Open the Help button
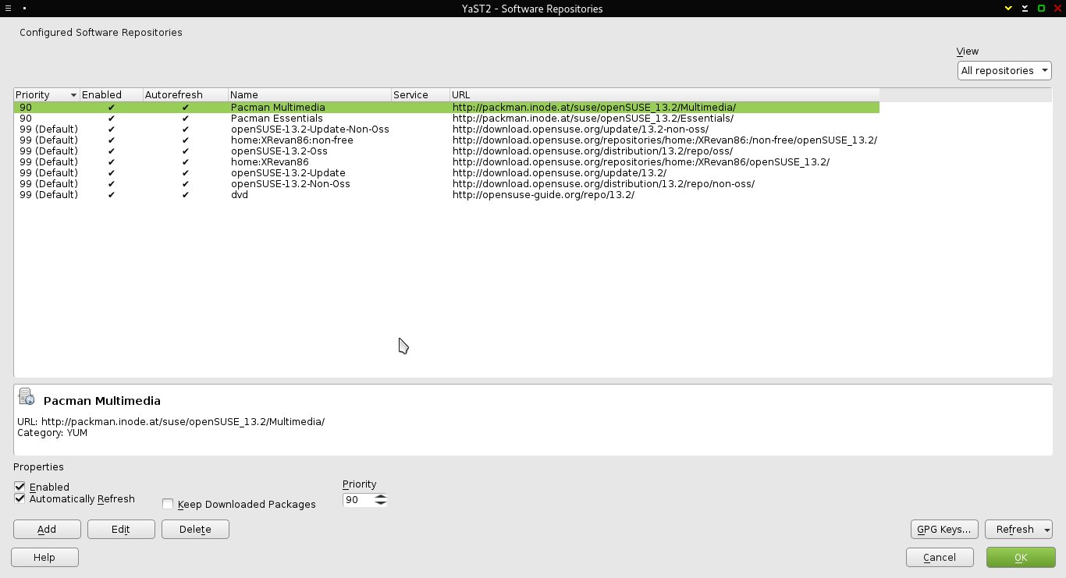This screenshot has height=578, width=1066. 44,557
